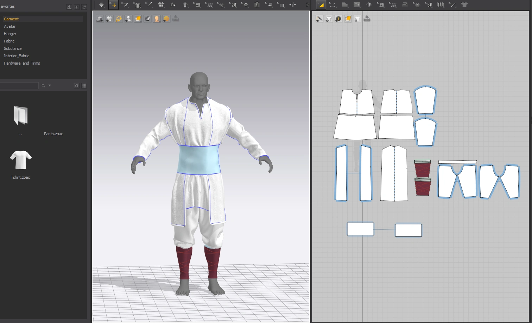Image resolution: width=532 pixels, height=323 pixels.
Task: Click the grey 3D cube display icon
Action: coord(100,19)
